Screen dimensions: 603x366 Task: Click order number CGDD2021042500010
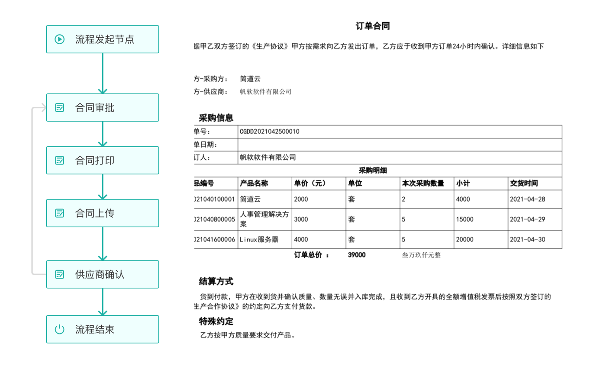click(x=269, y=132)
